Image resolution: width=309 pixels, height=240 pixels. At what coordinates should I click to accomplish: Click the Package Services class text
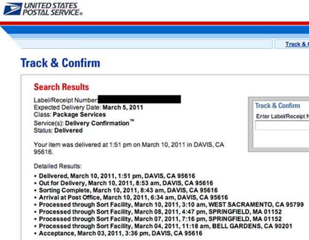click(79, 115)
